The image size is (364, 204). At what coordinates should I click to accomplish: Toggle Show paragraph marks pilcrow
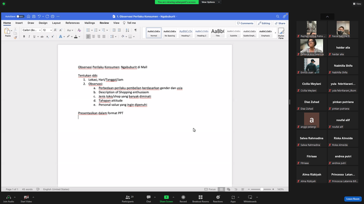[x=135, y=30]
